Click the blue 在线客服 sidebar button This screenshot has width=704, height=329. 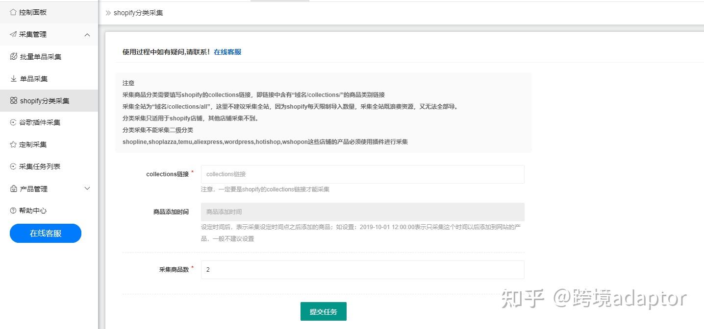click(x=45, y=233)
